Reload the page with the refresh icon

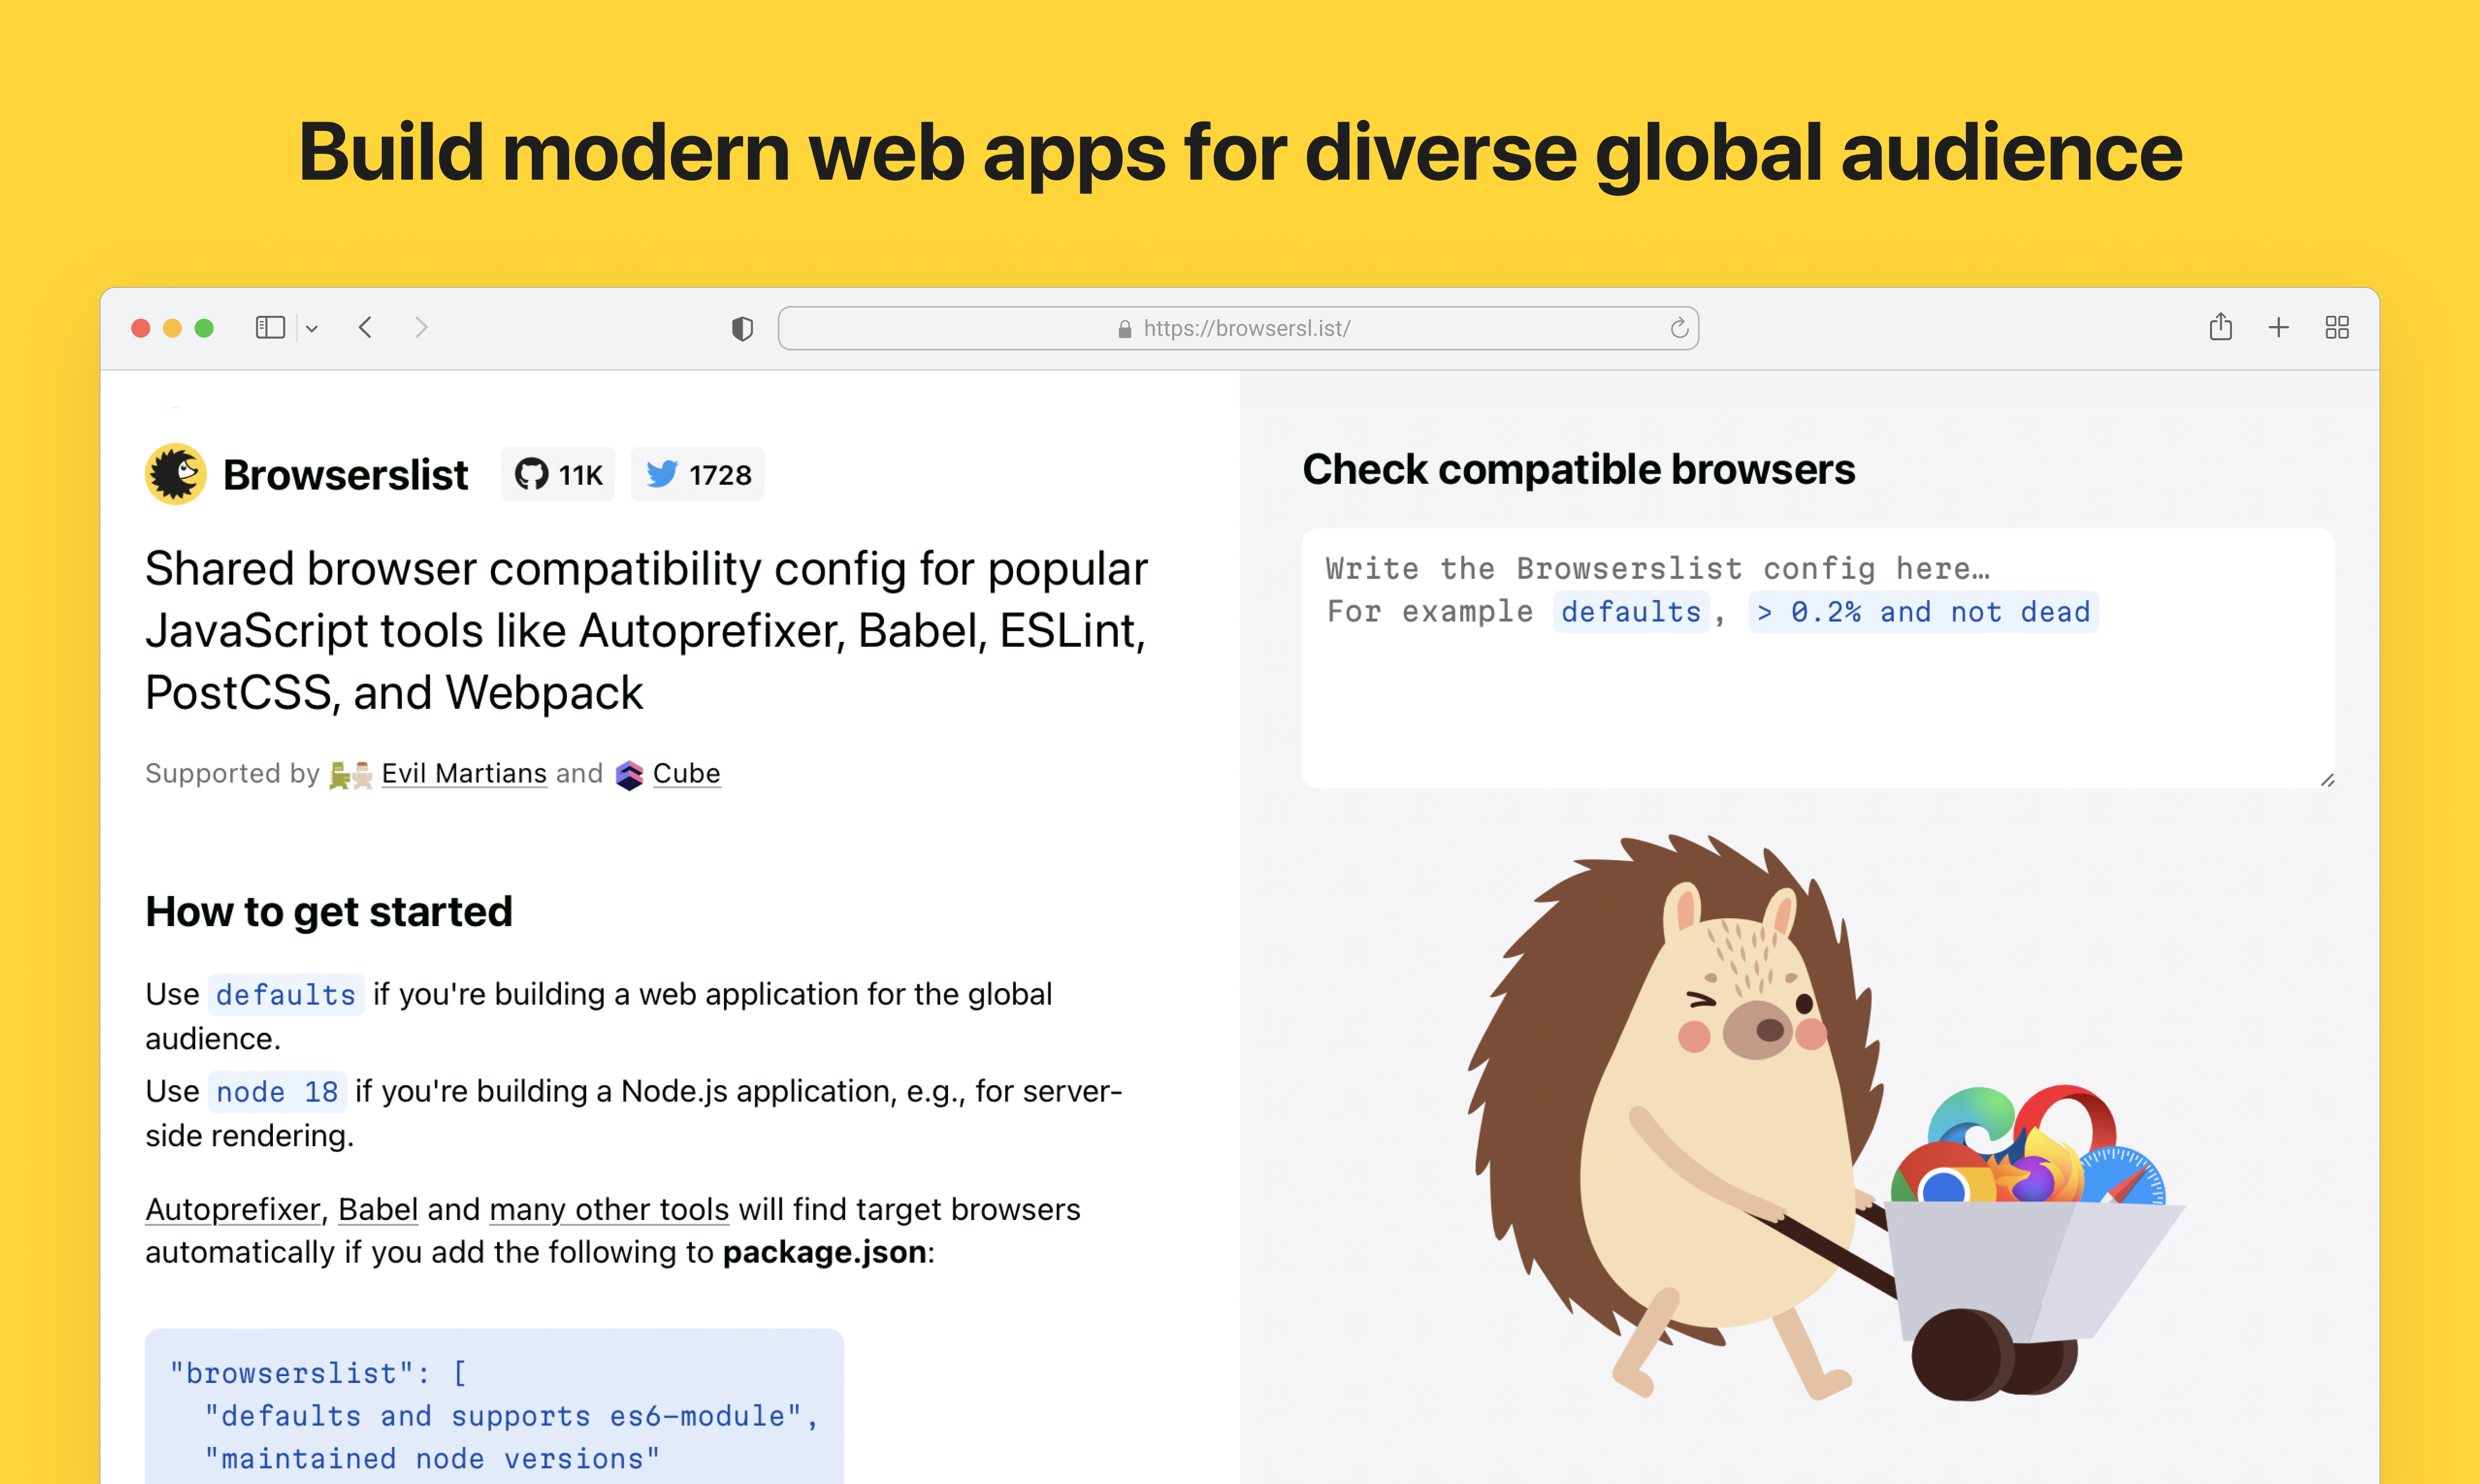(1679, 328)
